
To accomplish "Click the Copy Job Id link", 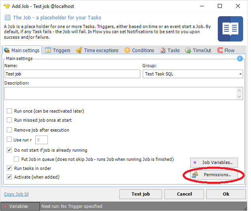I will (x=16, y=194).
